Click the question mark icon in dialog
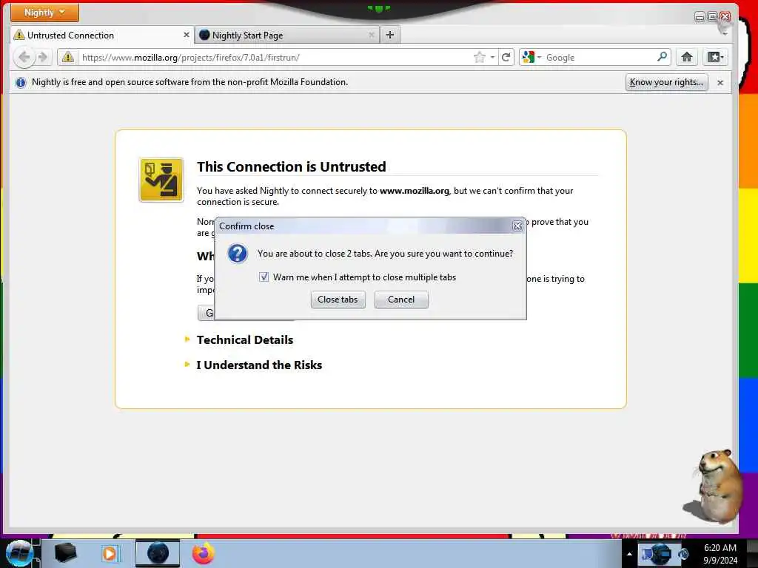 point(238,253)
